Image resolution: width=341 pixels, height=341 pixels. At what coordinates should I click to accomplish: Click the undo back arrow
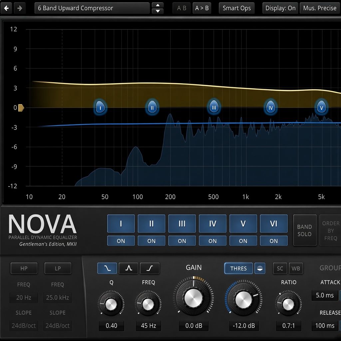point(6,8)
